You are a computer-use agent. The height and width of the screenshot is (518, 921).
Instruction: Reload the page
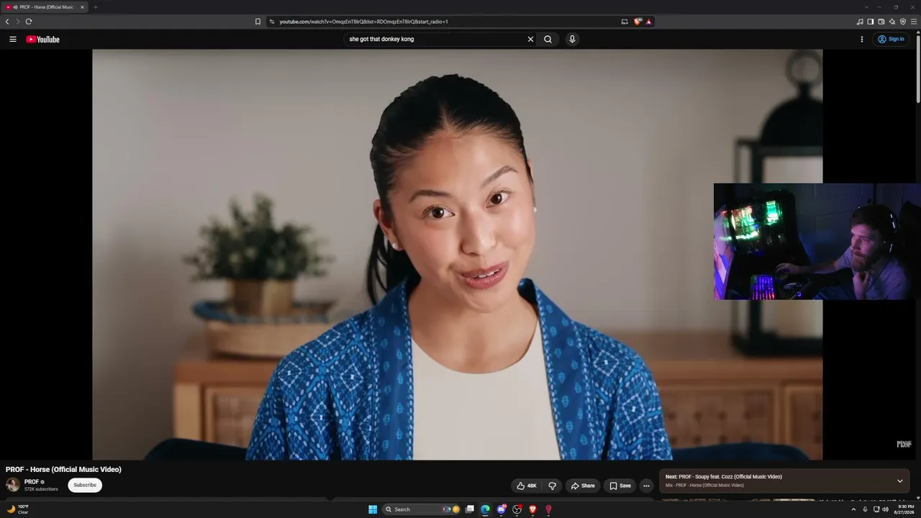click(29, 22)
